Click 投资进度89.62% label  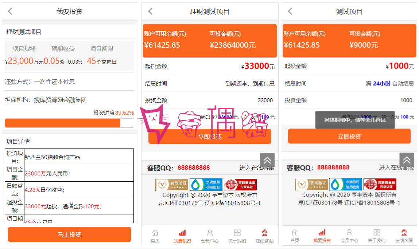click(113, 112)
